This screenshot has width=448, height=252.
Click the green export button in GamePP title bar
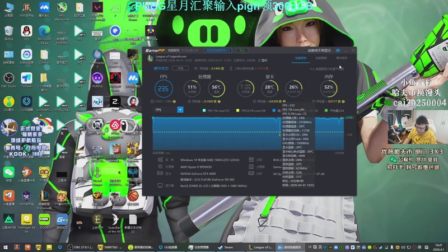[x=242, y=50]
